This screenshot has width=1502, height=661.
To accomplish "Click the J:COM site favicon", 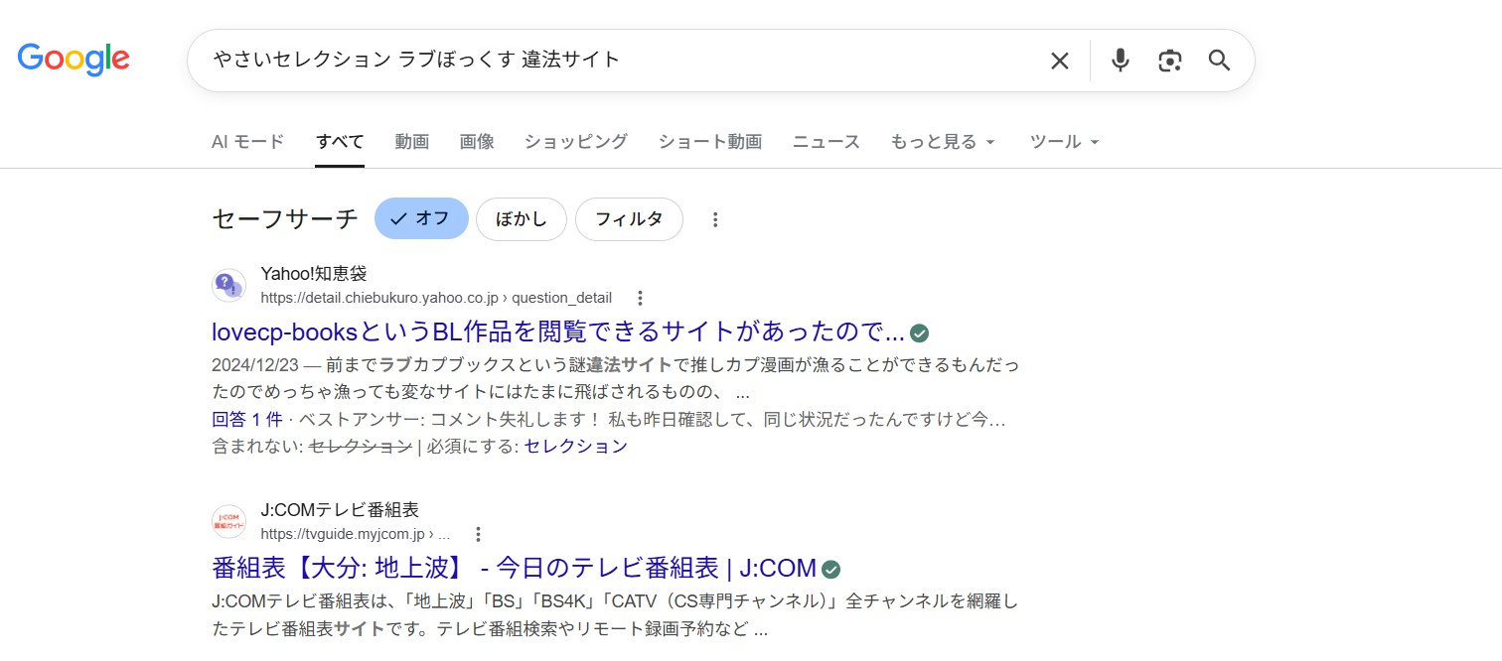I will click(x=228, y=522).
